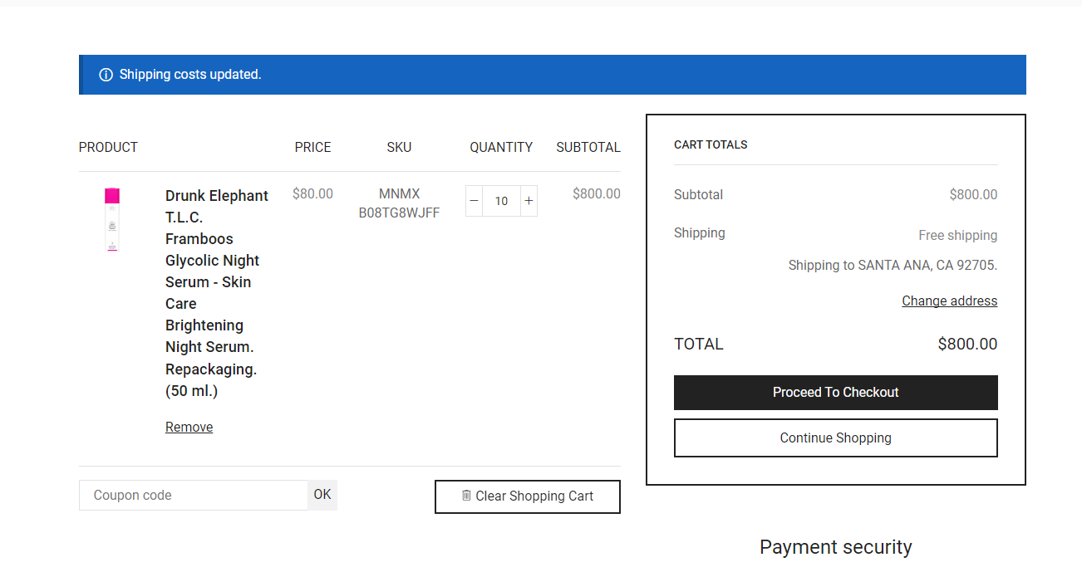This screenshot has height=572, width=1082.
Task: Click the QUANTITY column header
Action: pyautogui.click(x=501, y=147)
